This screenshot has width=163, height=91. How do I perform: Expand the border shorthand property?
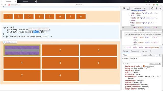click(133, 68)
